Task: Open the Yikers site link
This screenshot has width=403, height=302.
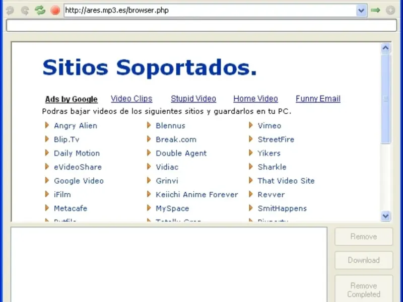Action: [269, 154]
